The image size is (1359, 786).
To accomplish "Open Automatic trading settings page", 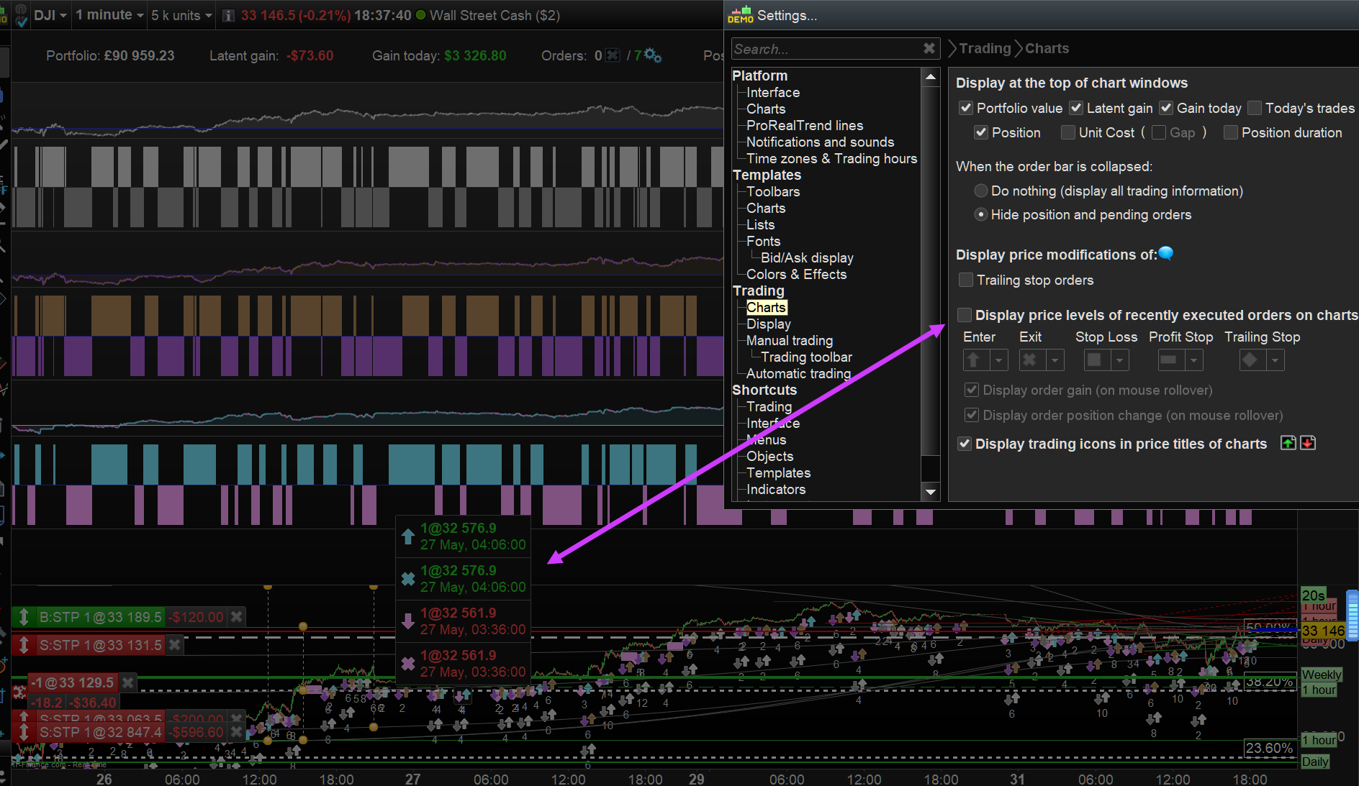I will tap(798, 373).
